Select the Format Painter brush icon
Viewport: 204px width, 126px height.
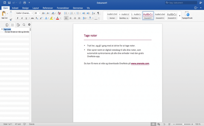11,19
